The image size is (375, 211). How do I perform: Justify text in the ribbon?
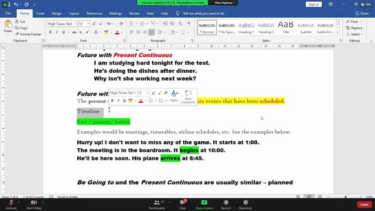pyautogui.click(x=151, y=32)
